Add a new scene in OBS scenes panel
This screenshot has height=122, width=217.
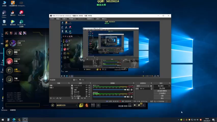51,98
